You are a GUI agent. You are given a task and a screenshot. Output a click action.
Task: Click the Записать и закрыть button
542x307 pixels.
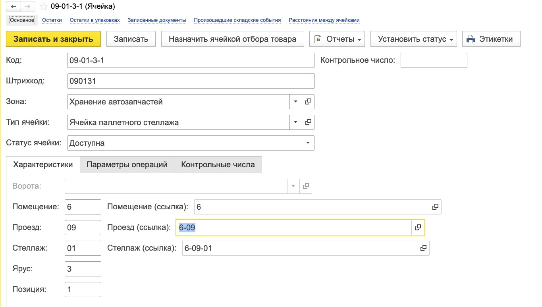[53, 39]
